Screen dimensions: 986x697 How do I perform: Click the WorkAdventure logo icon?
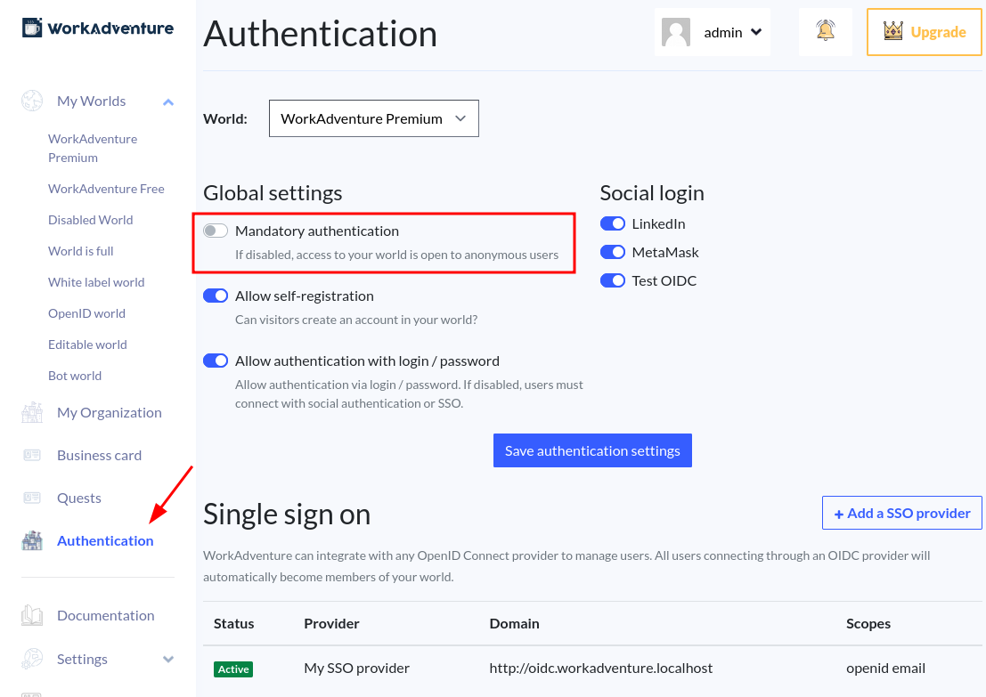click(32, 28)
